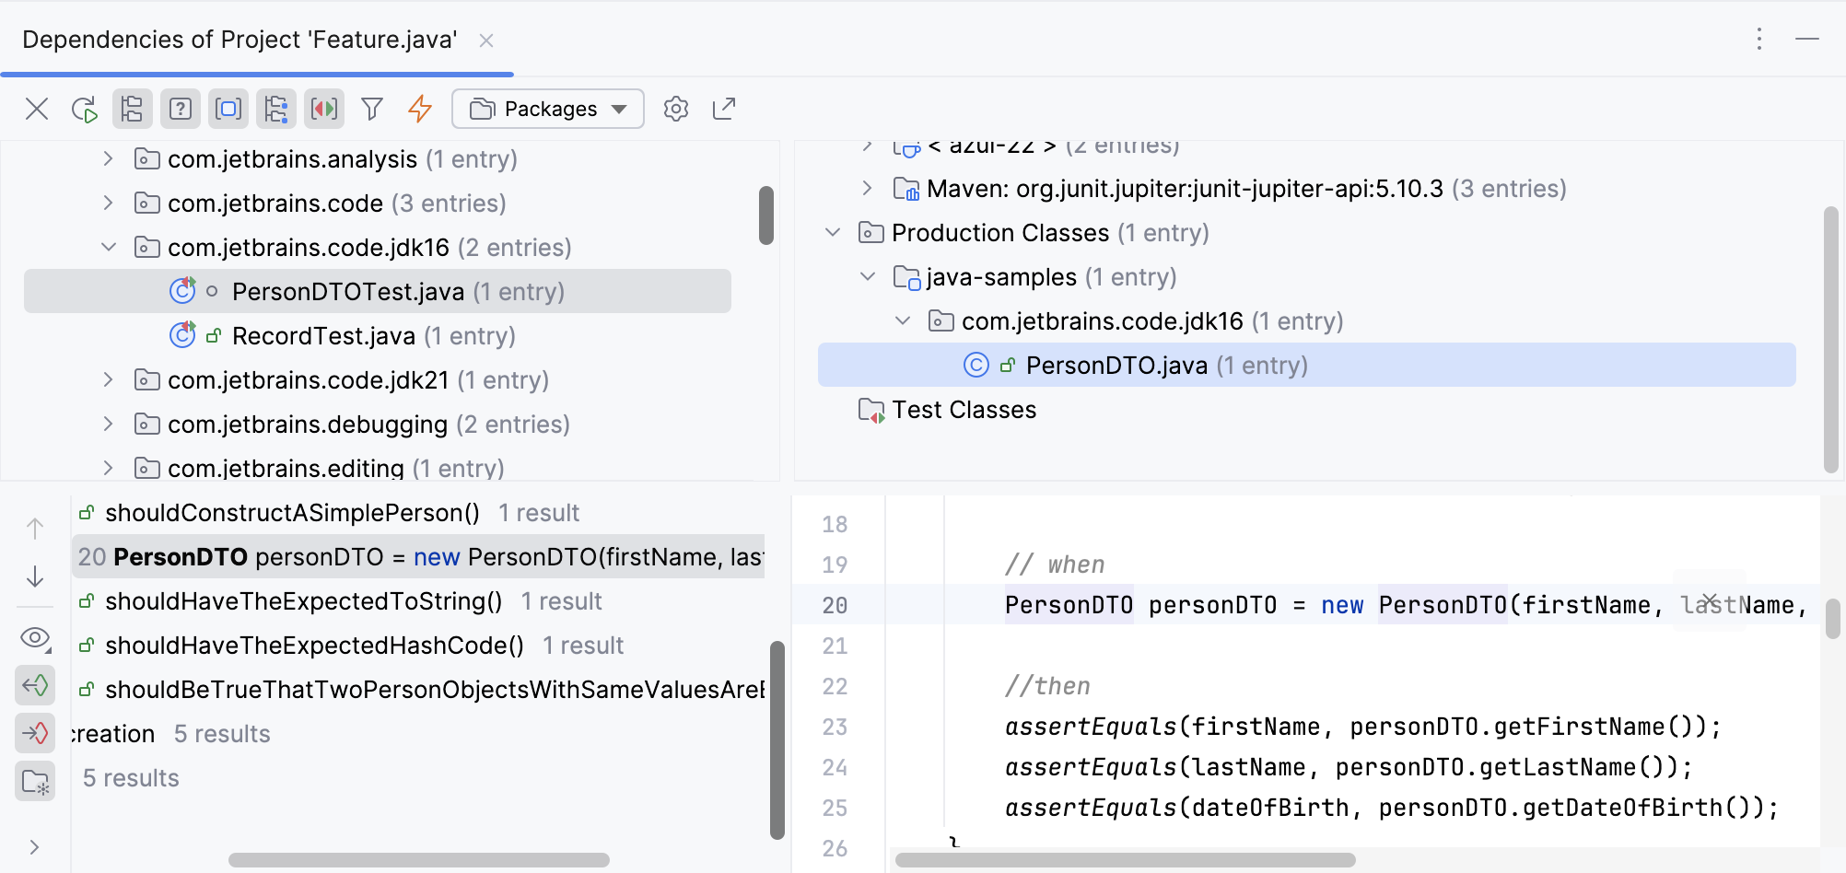Open the Packages grouping dropdown
Image resolution: width=1846 pixels, height=873 pixels.
(547, 109)
